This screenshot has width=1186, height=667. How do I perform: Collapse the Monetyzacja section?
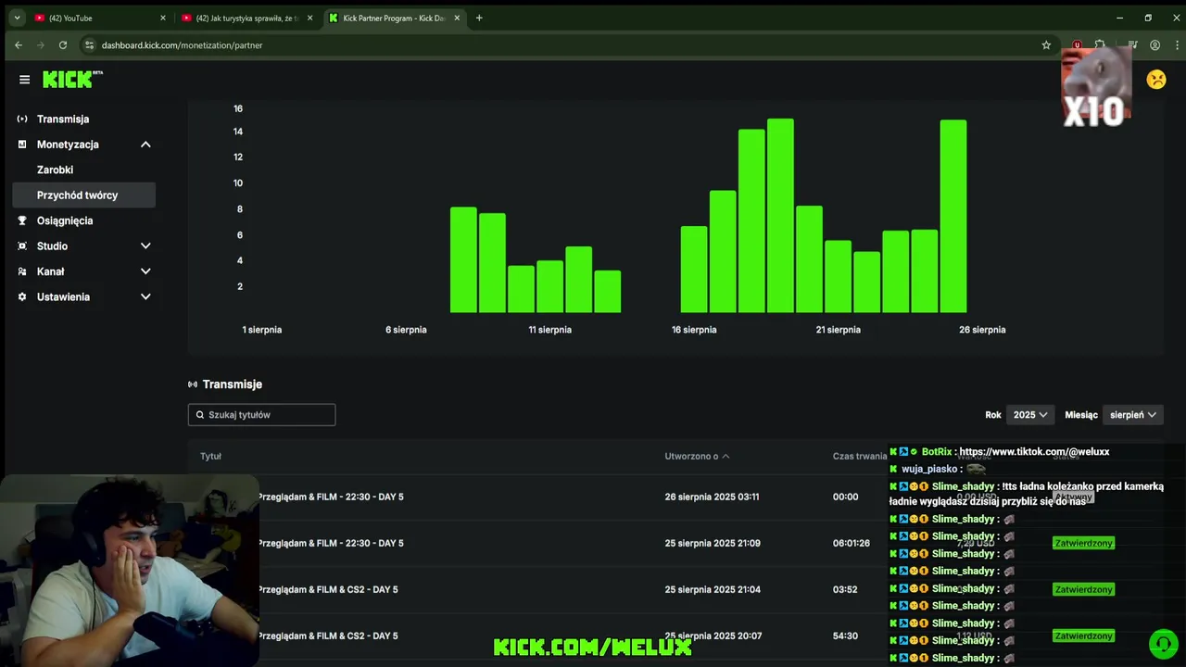[145, 145]
